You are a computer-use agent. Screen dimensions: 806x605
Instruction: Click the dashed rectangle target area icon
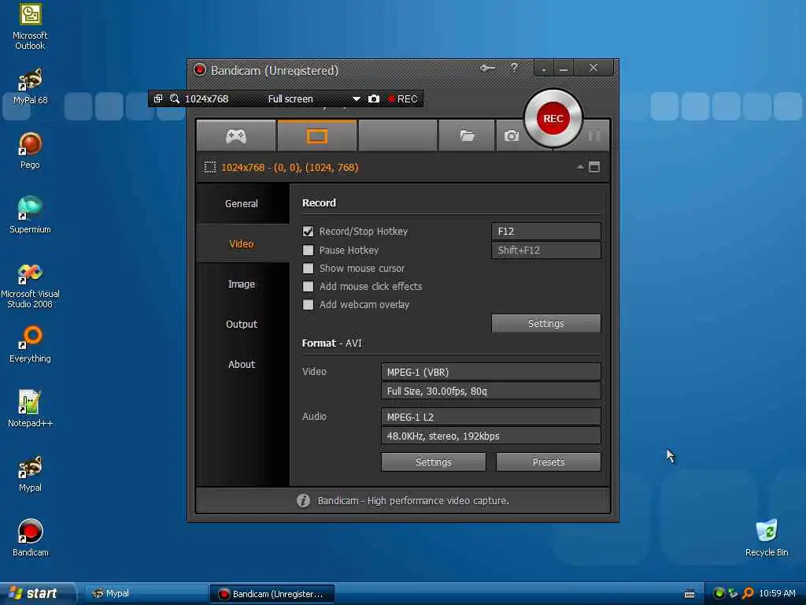tap(209, 167)
